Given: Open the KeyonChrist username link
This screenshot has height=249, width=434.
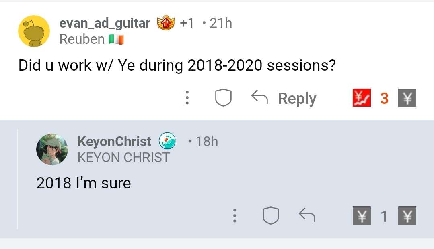Looking at the screenshot, I should click(x=114, y=141).
